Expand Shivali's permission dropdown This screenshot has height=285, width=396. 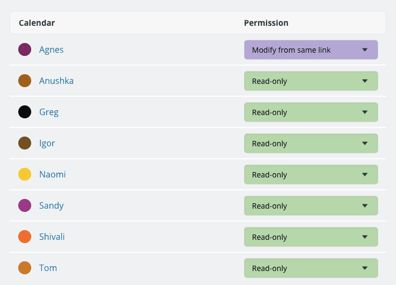311,237
